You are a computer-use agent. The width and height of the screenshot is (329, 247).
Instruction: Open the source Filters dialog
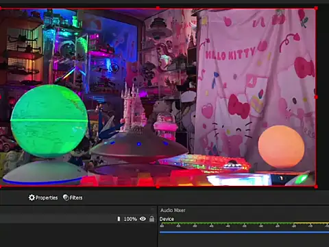(73, 198)
